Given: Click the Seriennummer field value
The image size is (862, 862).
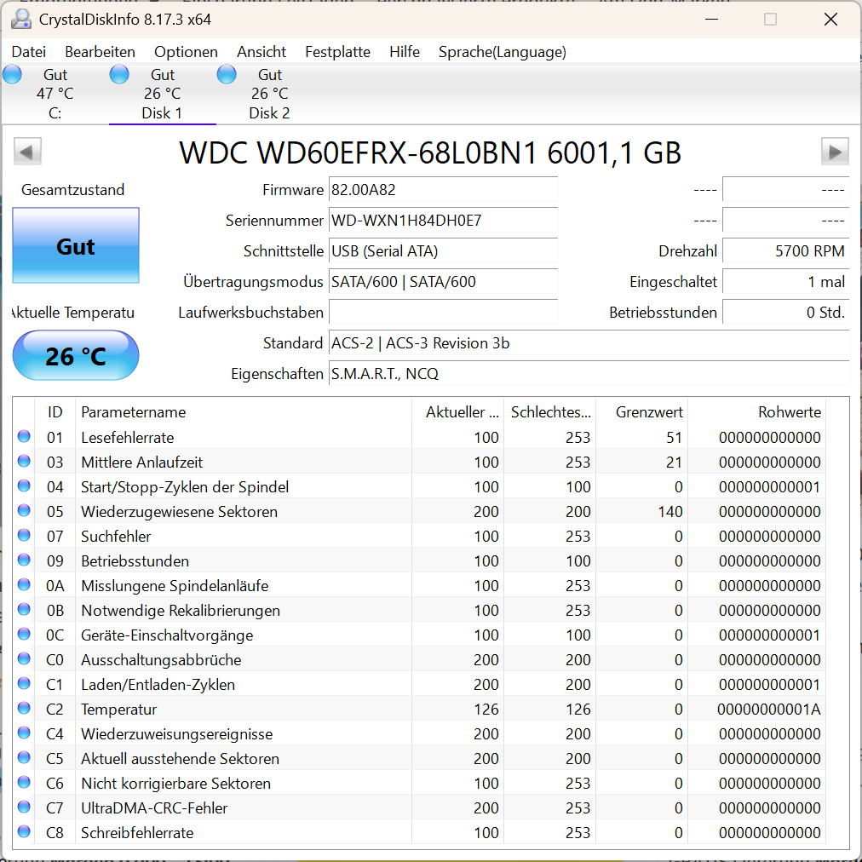Looking at the screenshot, I should point(443,221).
